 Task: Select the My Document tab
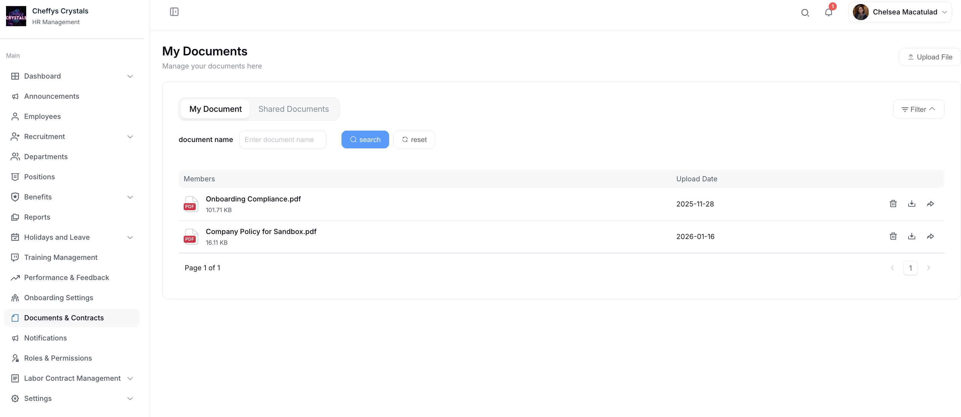215,109
